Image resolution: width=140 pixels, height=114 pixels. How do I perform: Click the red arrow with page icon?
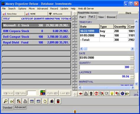pos(117,93)
